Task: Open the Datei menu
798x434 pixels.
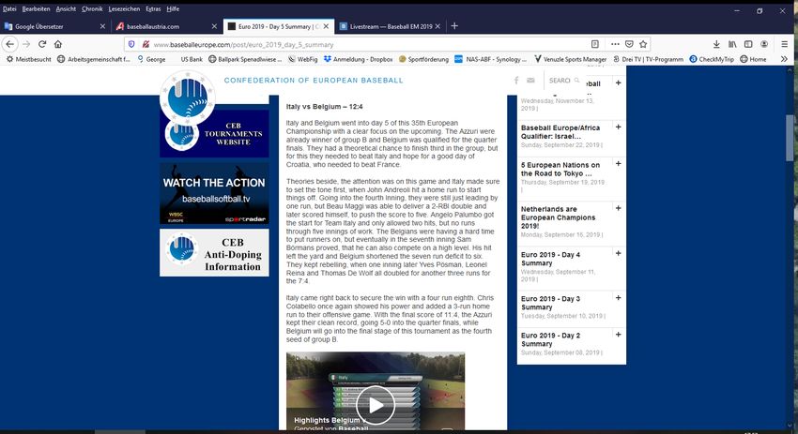Action: point(9,8)
